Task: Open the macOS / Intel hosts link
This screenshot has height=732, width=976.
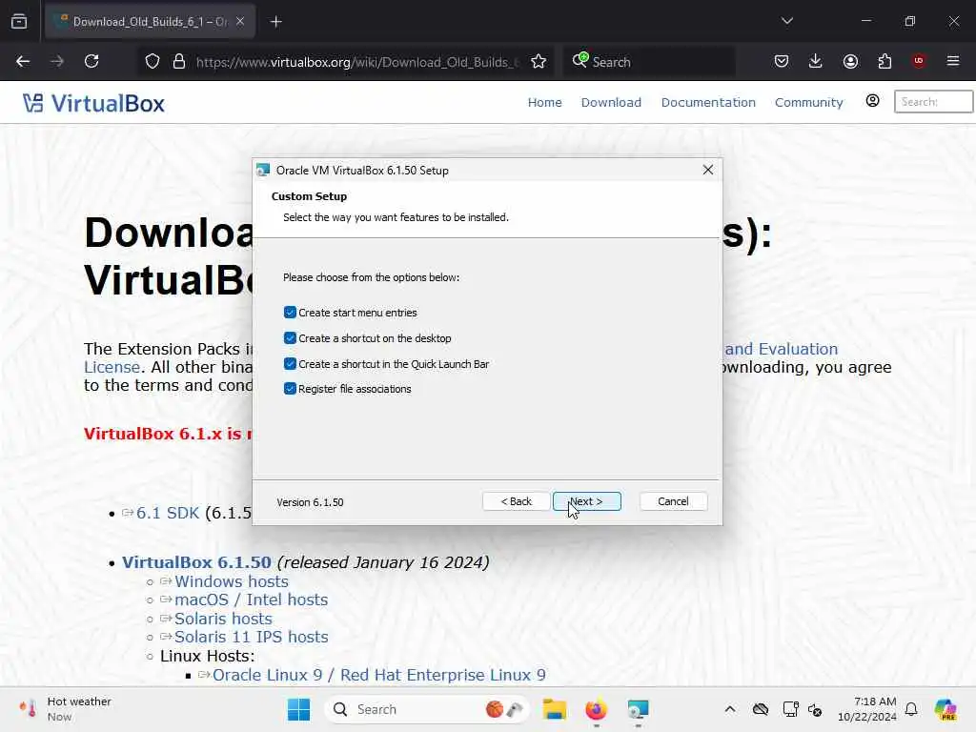Action: 251,600
